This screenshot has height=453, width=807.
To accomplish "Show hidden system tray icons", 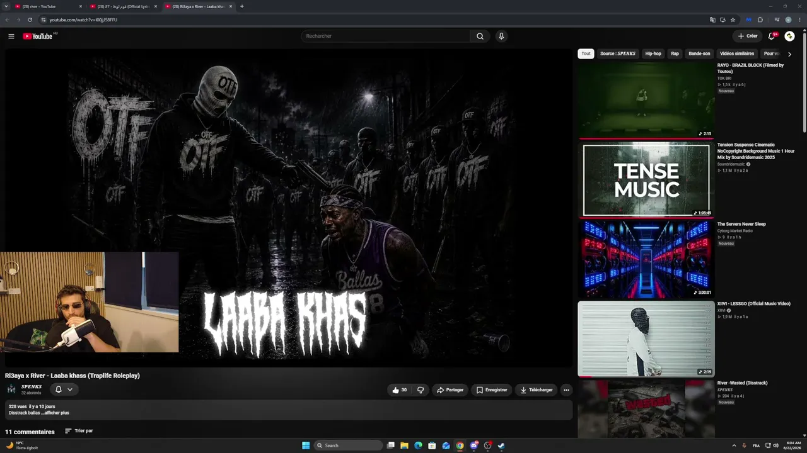I will (734, 445).
